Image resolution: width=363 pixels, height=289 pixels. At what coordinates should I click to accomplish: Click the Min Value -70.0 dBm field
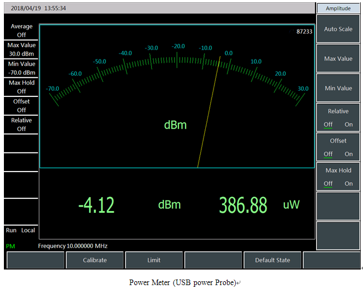tap(21, 68)
